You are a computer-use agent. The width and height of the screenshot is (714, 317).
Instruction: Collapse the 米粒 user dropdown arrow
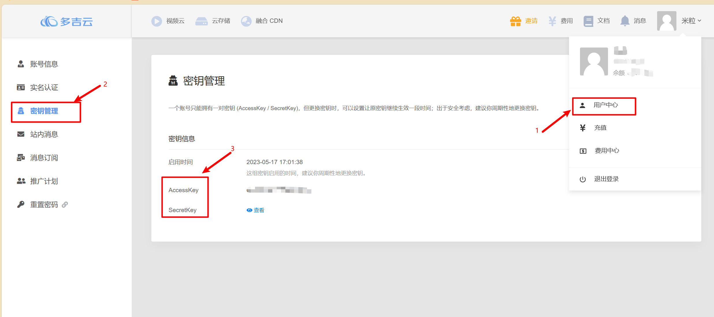click(699, 21)
